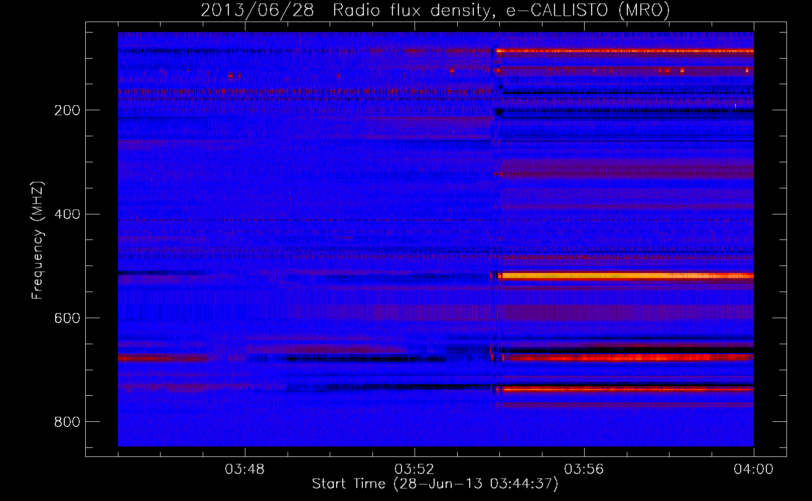The height and width of the screenshot is (501, 812).
Task: Click the 800 frequency tick label
Action: pos(67,422)
